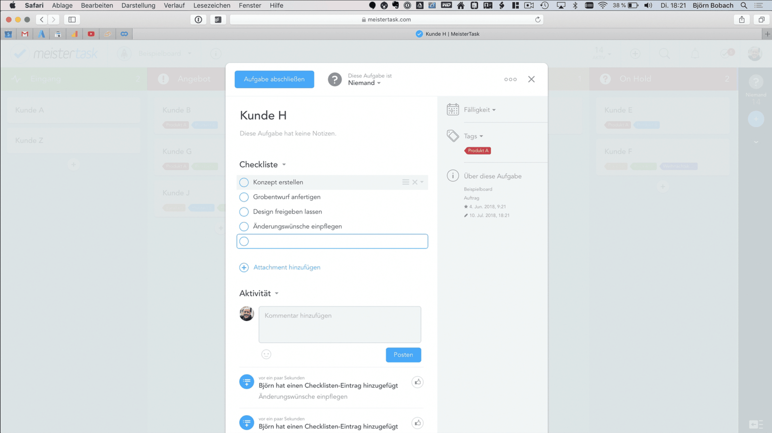This screenshot has height=433, width=772.
Task: Expand the Aktivität filter dropdown
Action: pyautogui.click(x=276, y=293)
